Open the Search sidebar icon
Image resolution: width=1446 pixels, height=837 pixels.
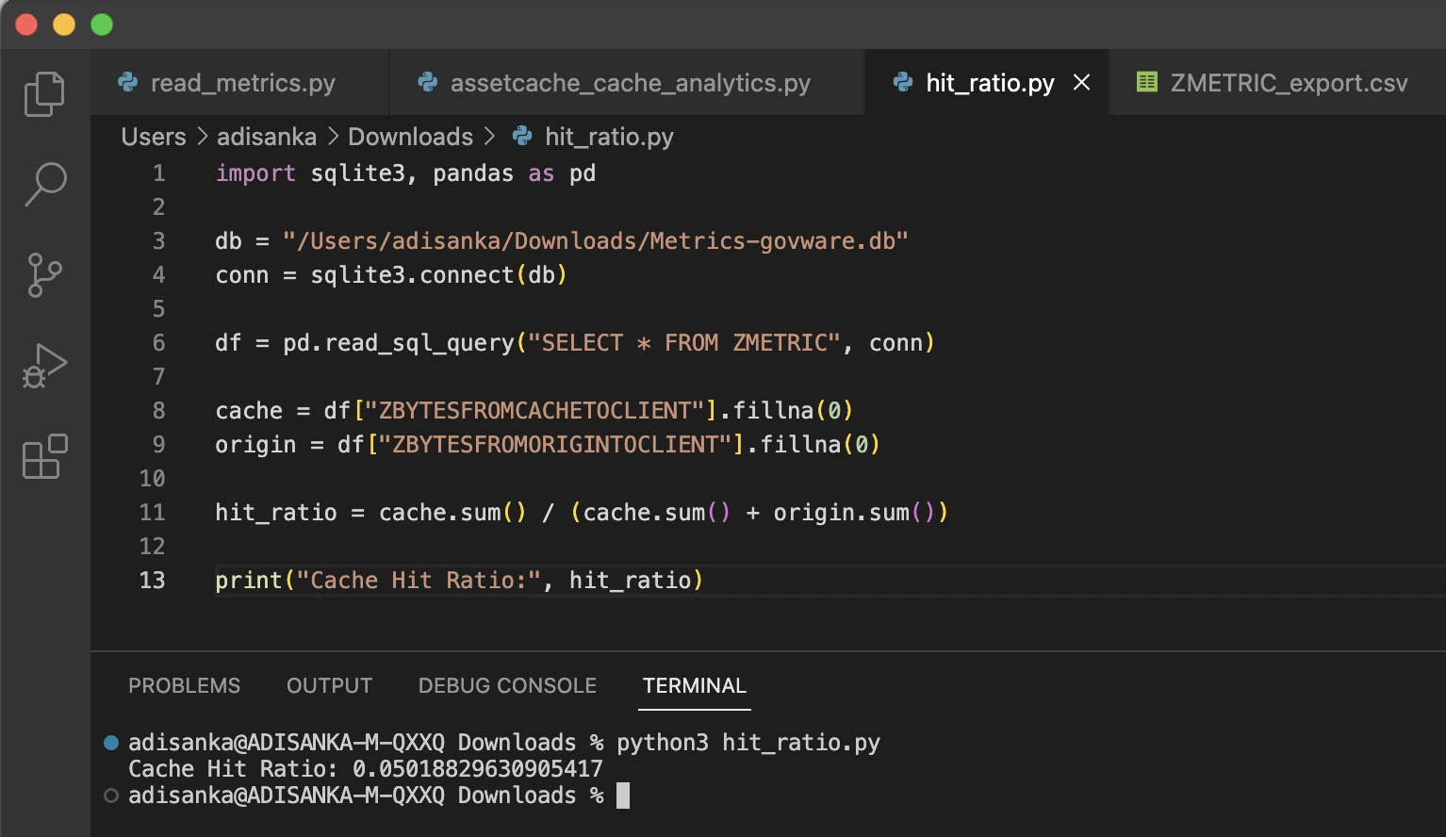pyautogui.click(x=43, y=185)
